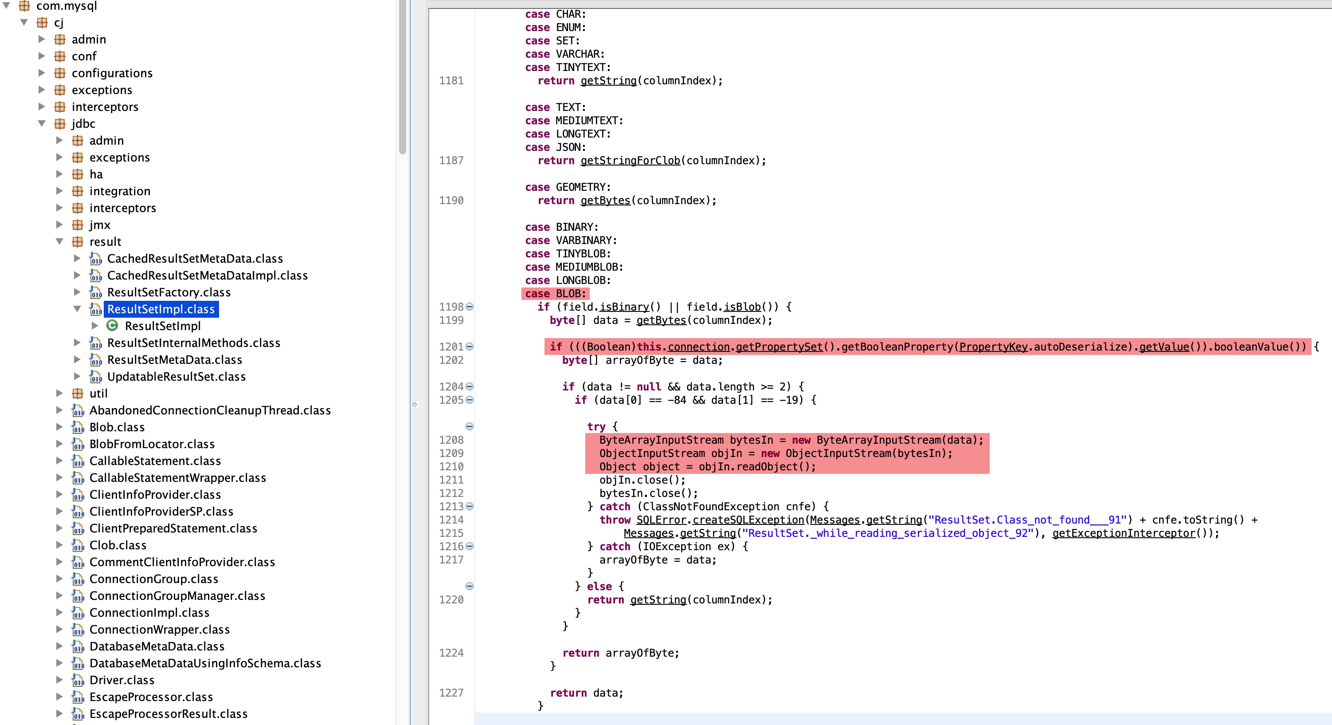Click the UpdatableResultSet.class file icon
This screenshot has width=1332, height=725.
coord(96,377)
